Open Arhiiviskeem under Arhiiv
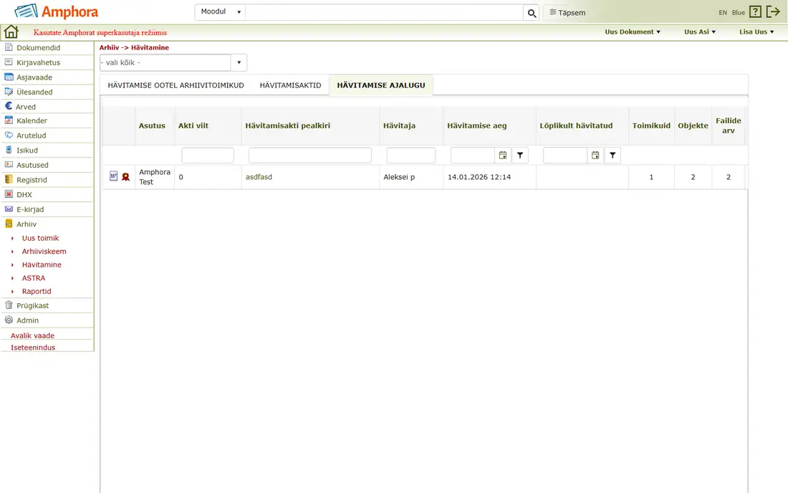The image size is (788, 493). 44,252
